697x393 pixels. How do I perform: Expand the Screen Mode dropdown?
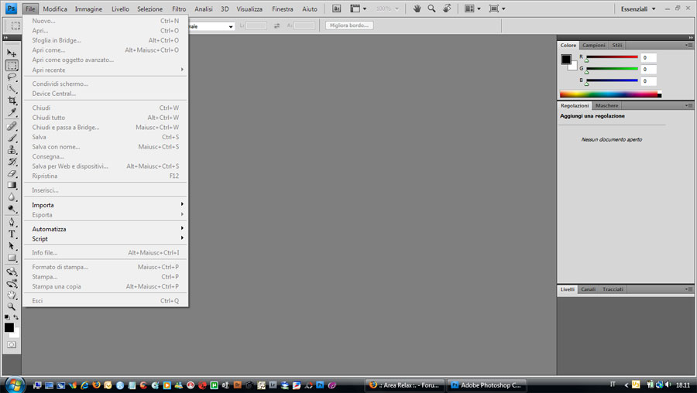pyautogui.click(x=497, y=9)
